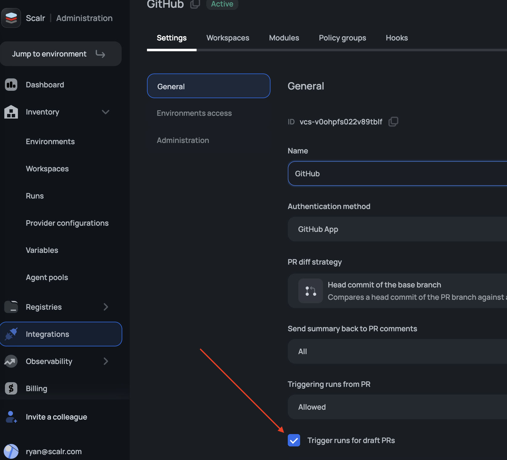Collapse the Inventory section chevron
Viewport: 507px width, 460px height.
106,112
